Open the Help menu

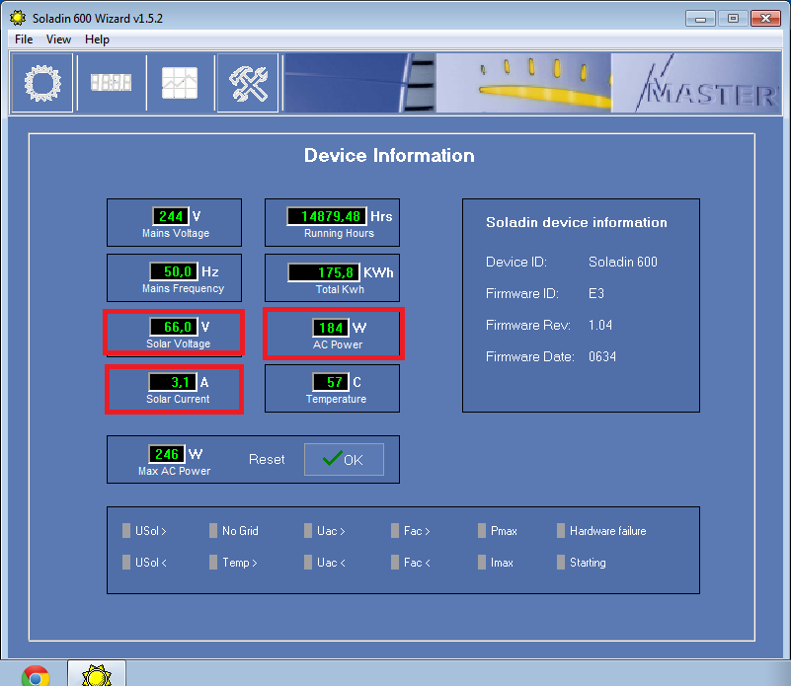(97, 39)
